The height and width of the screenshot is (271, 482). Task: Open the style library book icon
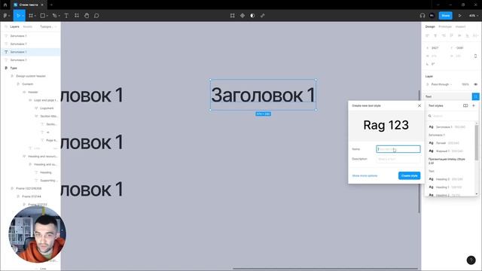[465, 105]
